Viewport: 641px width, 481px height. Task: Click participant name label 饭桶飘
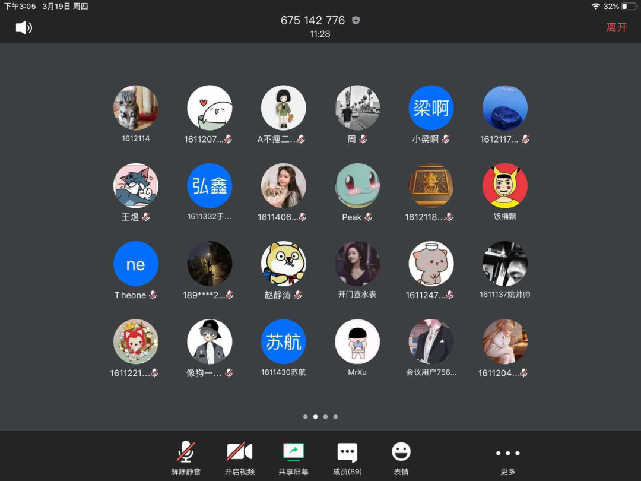click(504, 217)
